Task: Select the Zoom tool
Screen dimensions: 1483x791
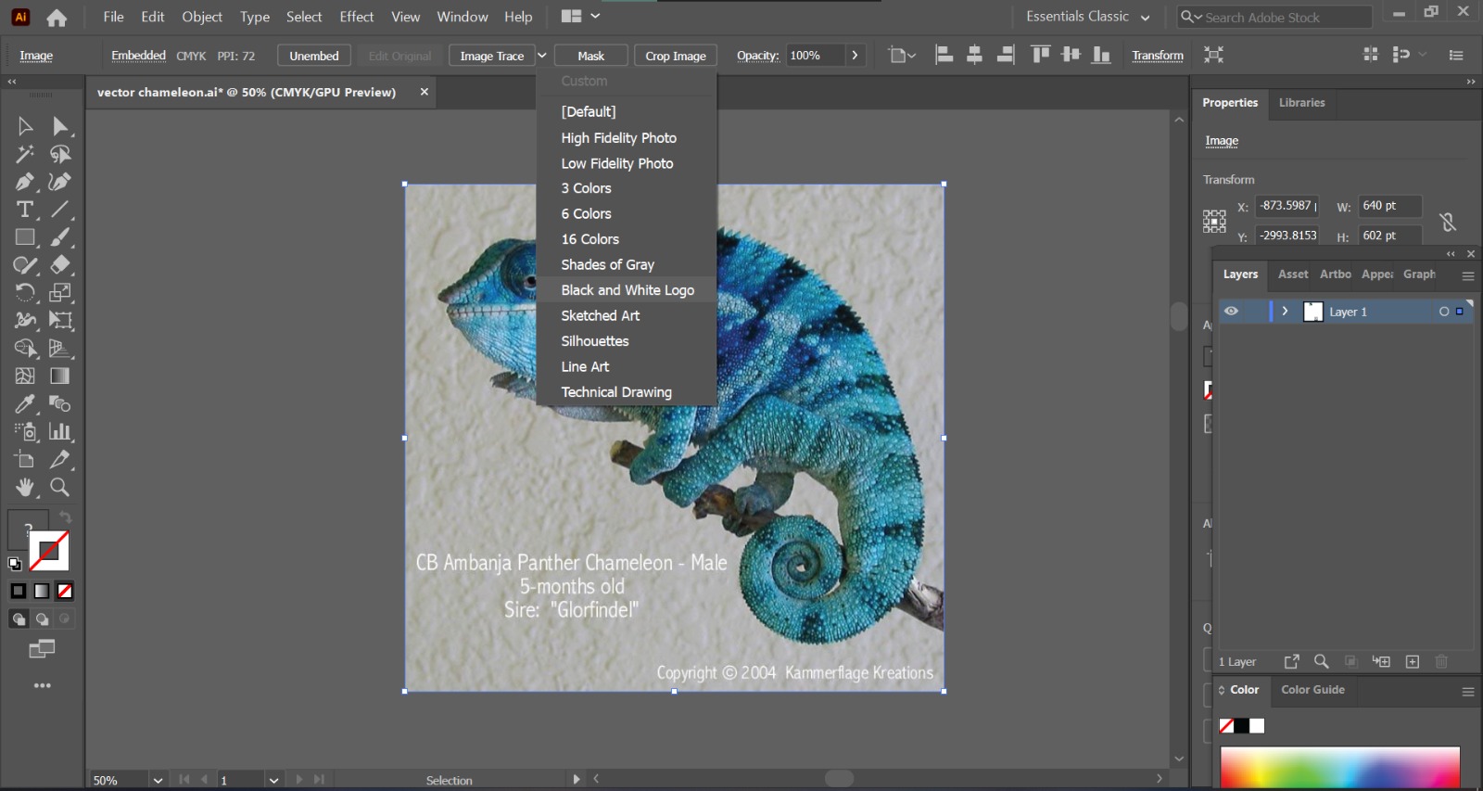Action: [60, 488]
